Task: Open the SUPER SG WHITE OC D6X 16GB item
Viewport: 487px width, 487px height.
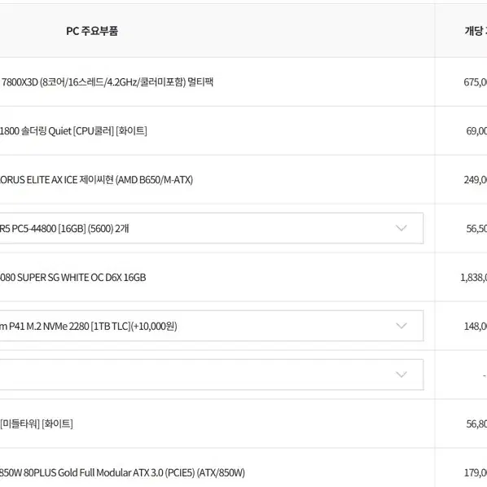Action: (x=72, y=278)
